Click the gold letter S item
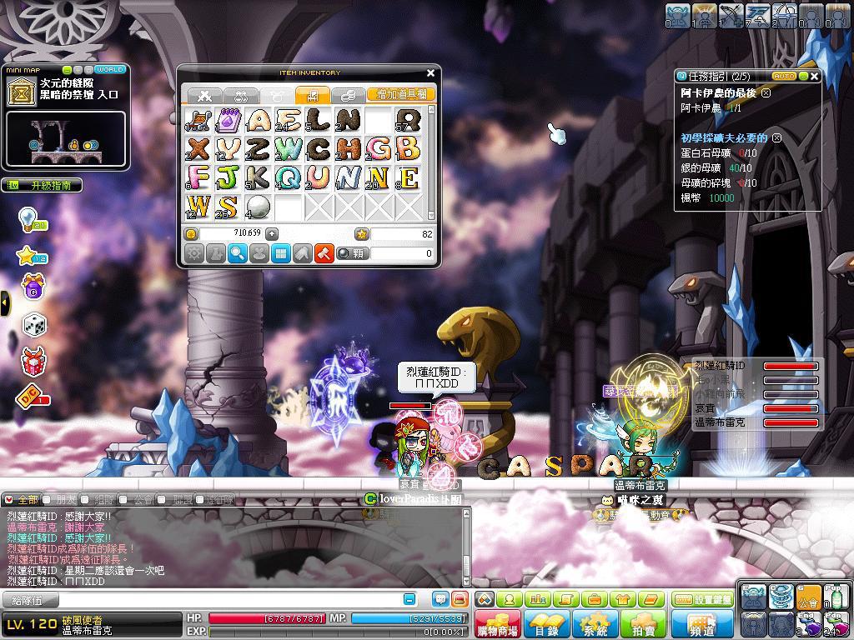Viewport: 854px width, 640px height. click(x=229, y=207)
